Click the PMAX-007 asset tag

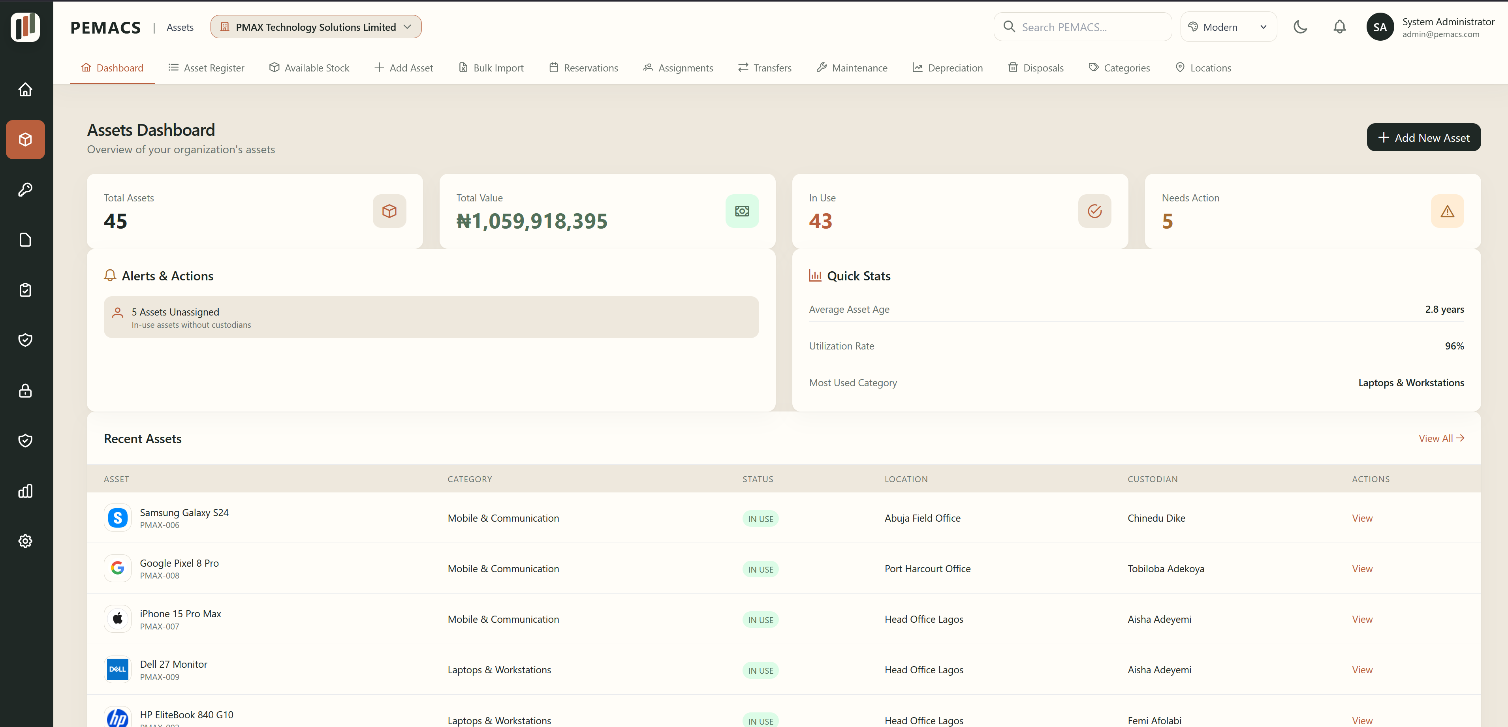pyautogui.click(x=160, y=626)
